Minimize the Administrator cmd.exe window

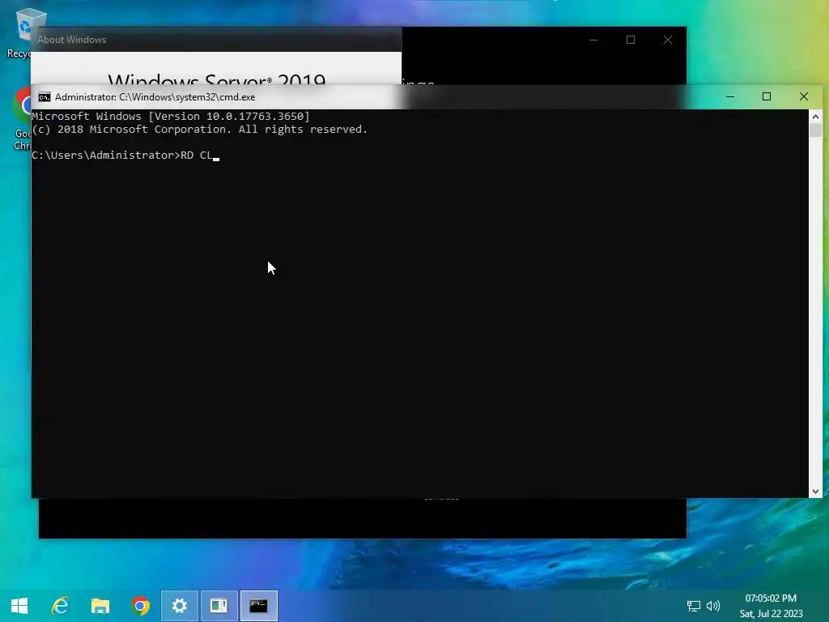click(730, 97)
